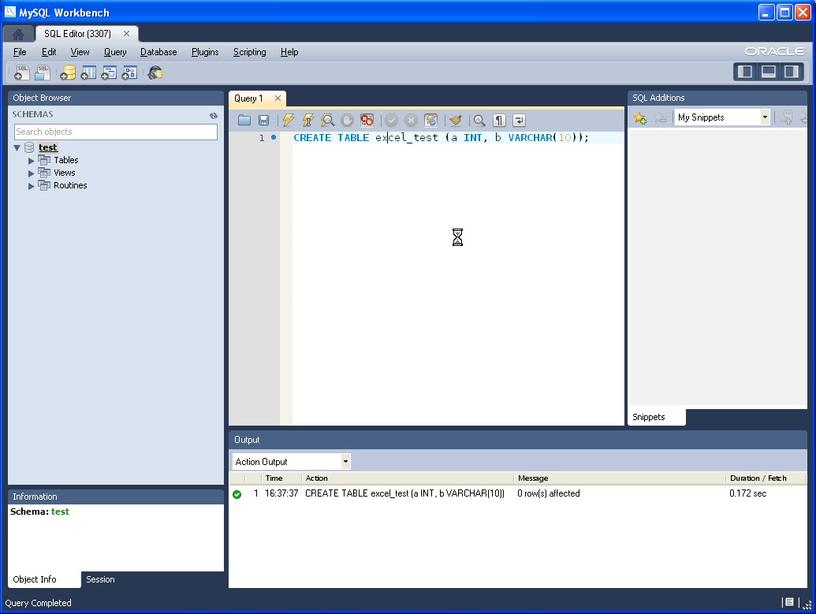The width and height of the screenshot is (816, 614).
Task: Create a new table icon
Action: click(x=88, y=73)
